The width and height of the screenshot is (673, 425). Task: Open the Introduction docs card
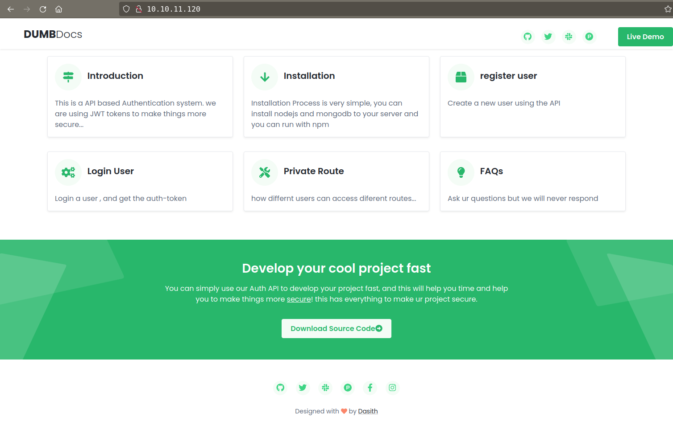(115, 76)
